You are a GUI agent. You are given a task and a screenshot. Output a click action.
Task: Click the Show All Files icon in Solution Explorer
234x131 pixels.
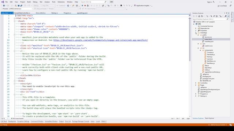click(x=217, y=16)
